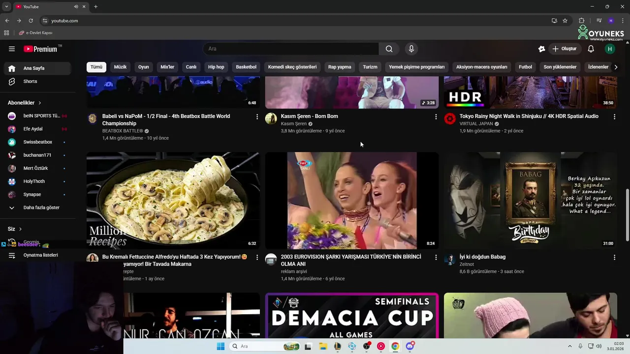Viewport: 630px width, 354px height.
Task: Expand Daha fazla göster in subscriptions
Action: click(x=37, y=207)
